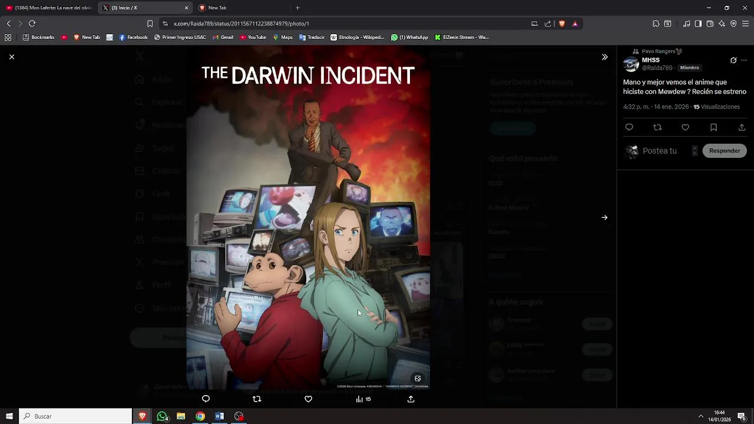The width and height of the screenshot is (754, 424).
Task: Click the share page icon in address bar
Action: pyautogui.click(x=548, y=24)
